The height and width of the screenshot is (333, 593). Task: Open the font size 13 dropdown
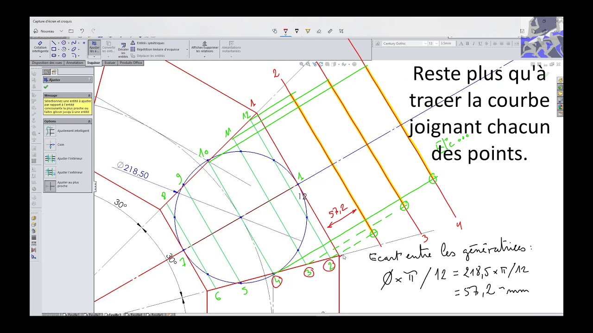436,43
